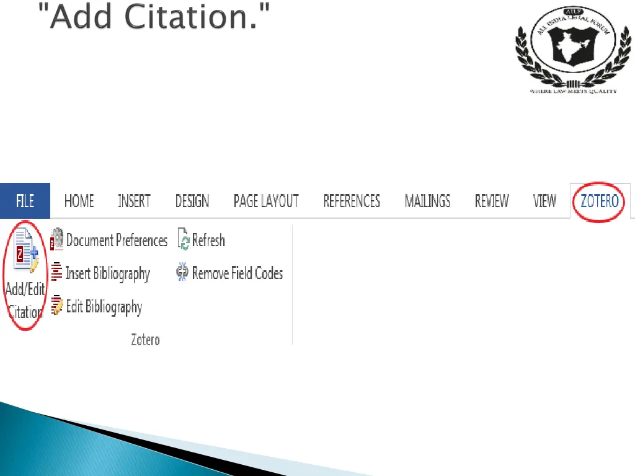Switch to the INSERT tab
The width and height of the screenshot is (635, 476).
pos(134,201)
